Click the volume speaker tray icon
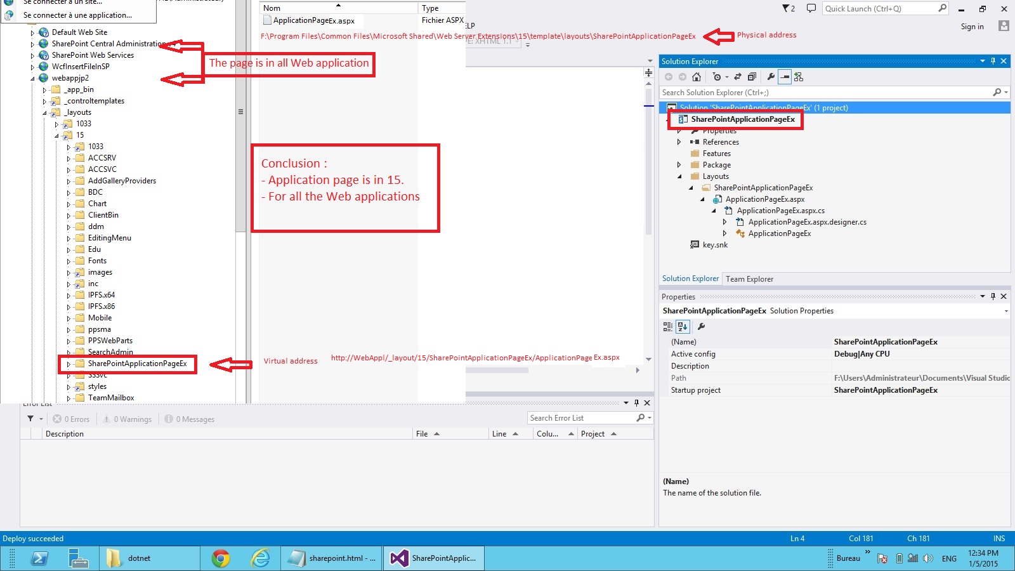The width and height of the screenshot is (1015, 571). 928,558
